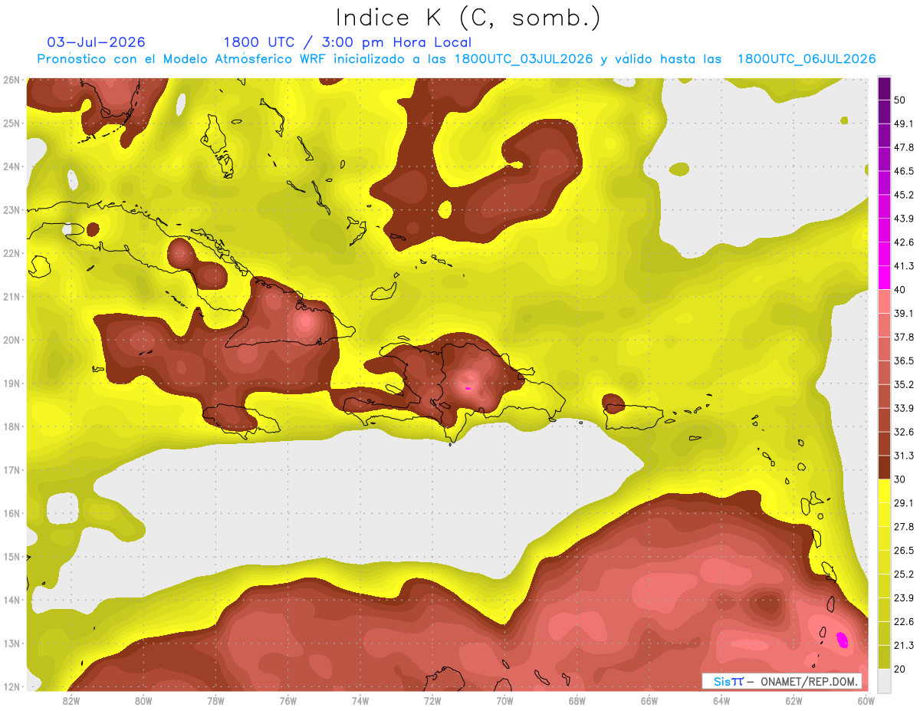
Task: Click the longitude label '82W'
Action: click(x=71, y=700)
